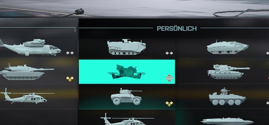Select the helicopter at bottom center
Image resolution: width=269 pixels, height=125 pixels.
[127, 119]
